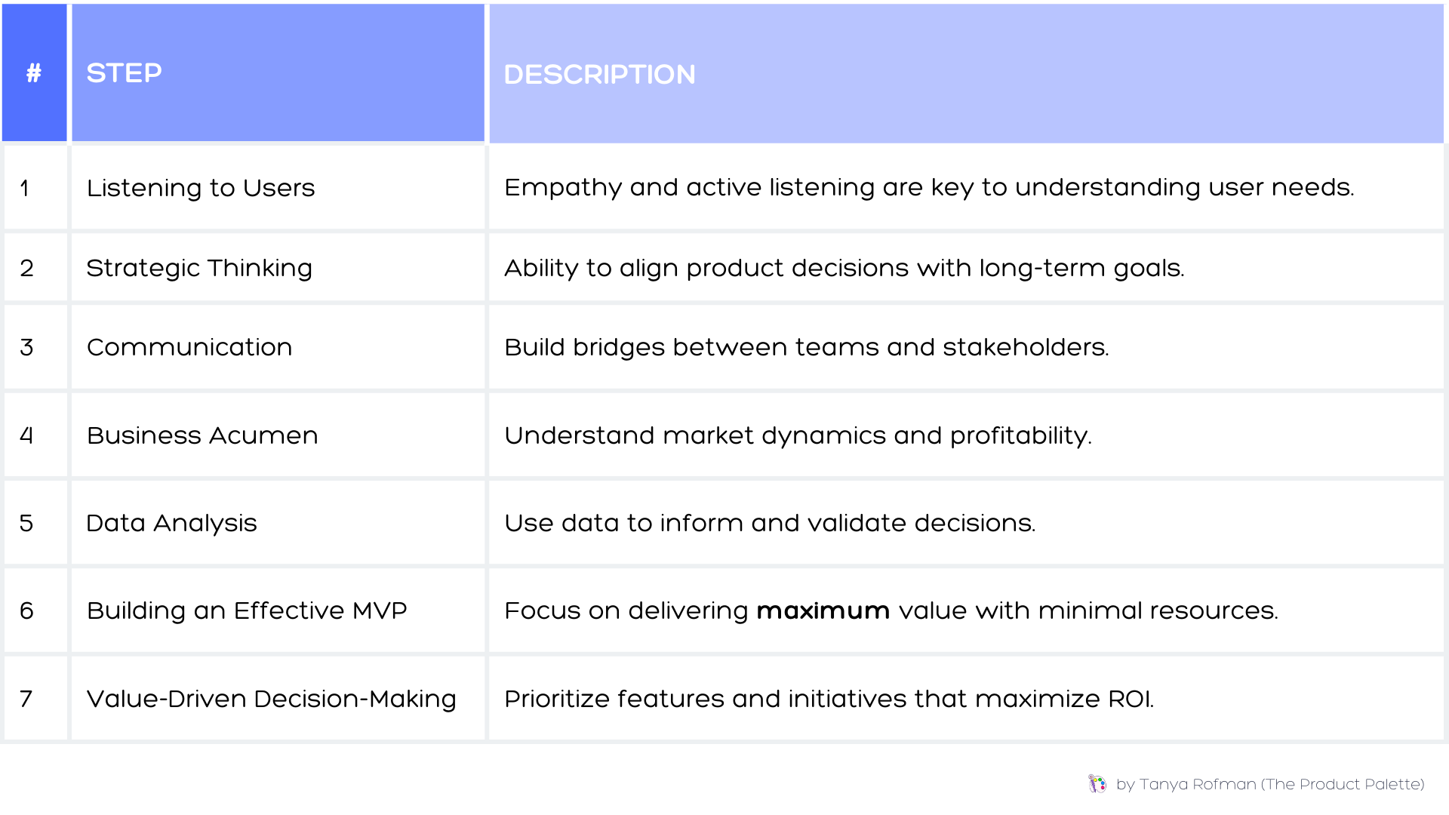Click Value-Driven Decision-Making step cell
The height and width of the screenshot is (815, 1449).
pyautogui.click(x=272, y=699)
